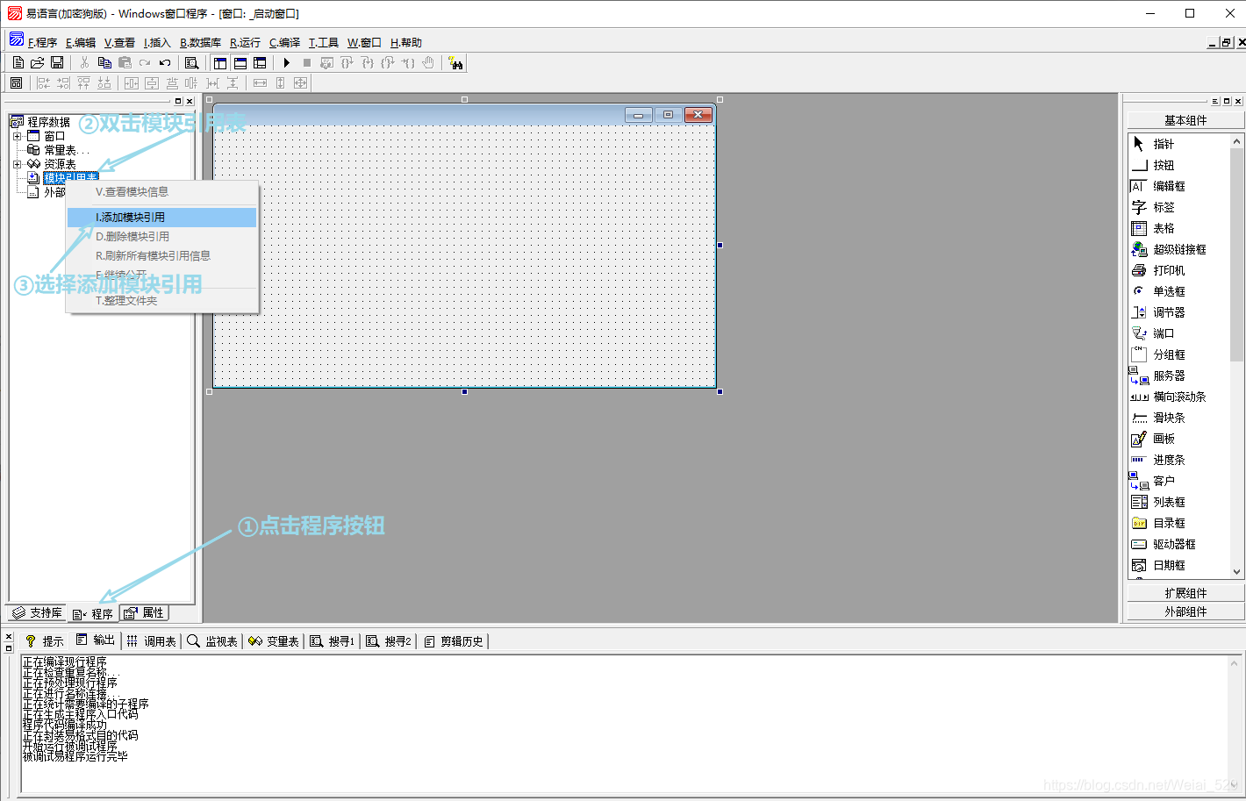Open the B.数据库 menu
Image resolution: width=1246 pixels, height=801 pixels.
tap(201, 42)
